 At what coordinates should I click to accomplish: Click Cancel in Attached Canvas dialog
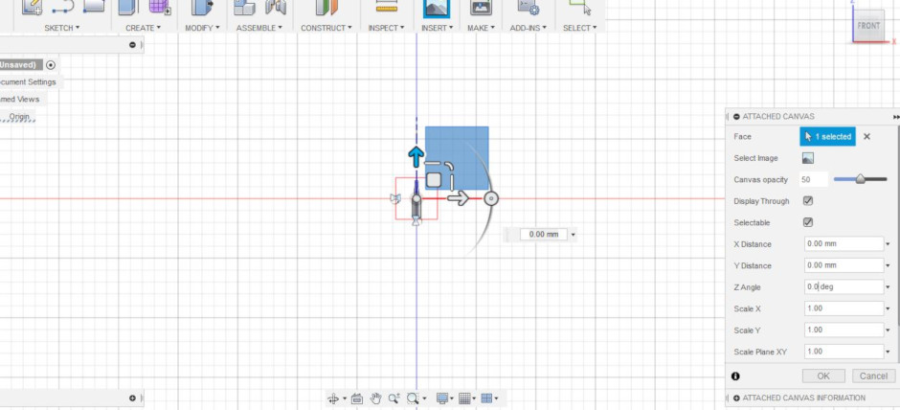coord(873,376)
